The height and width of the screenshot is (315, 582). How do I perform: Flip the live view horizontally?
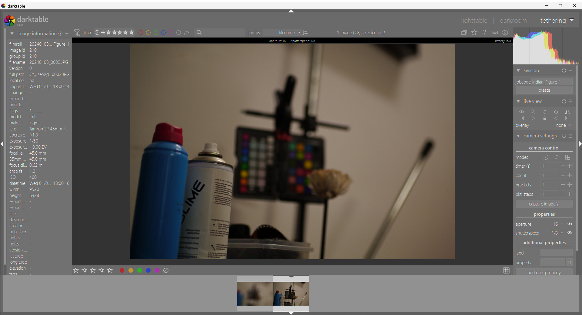click(567, 112)
